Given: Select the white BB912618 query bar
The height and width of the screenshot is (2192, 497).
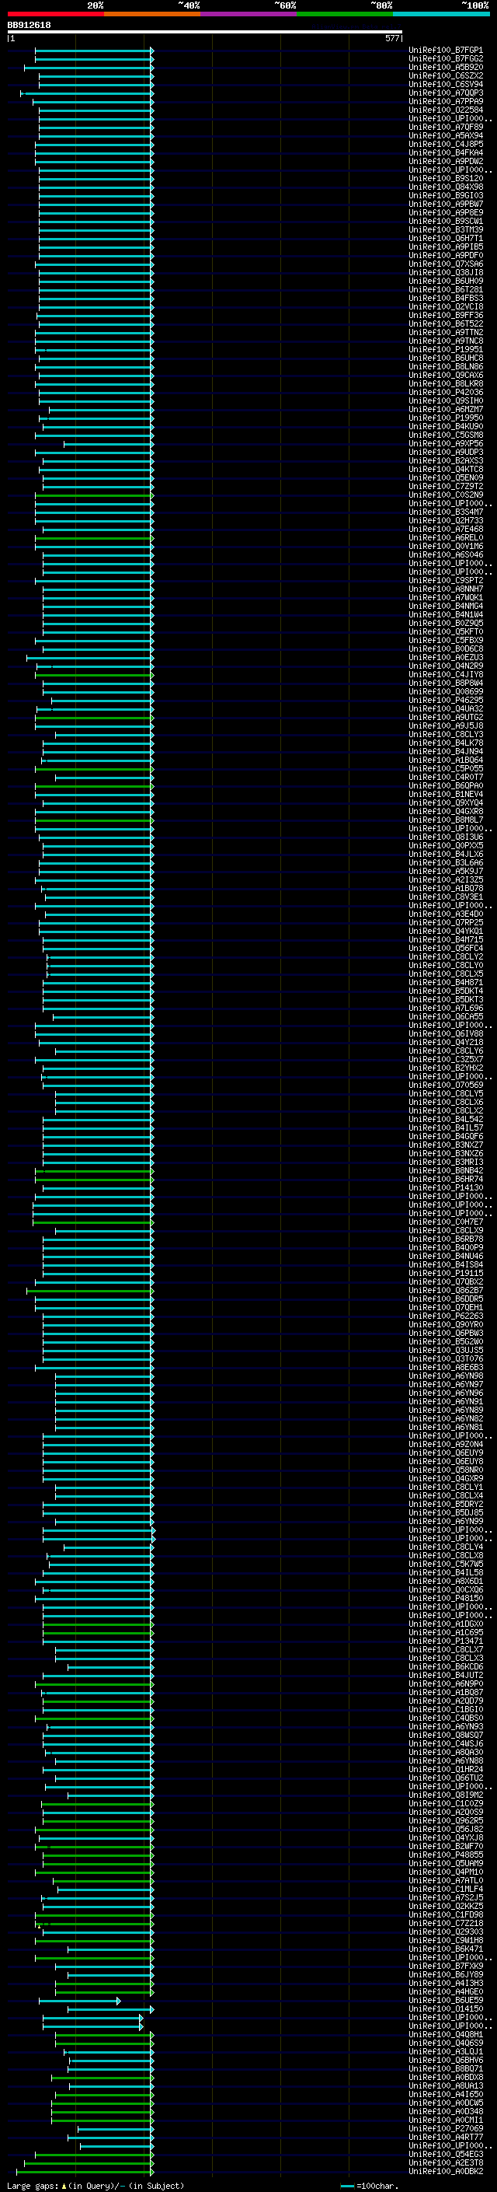Looking at the screenshot, I should pyautogui.click(x=205, y=33).
